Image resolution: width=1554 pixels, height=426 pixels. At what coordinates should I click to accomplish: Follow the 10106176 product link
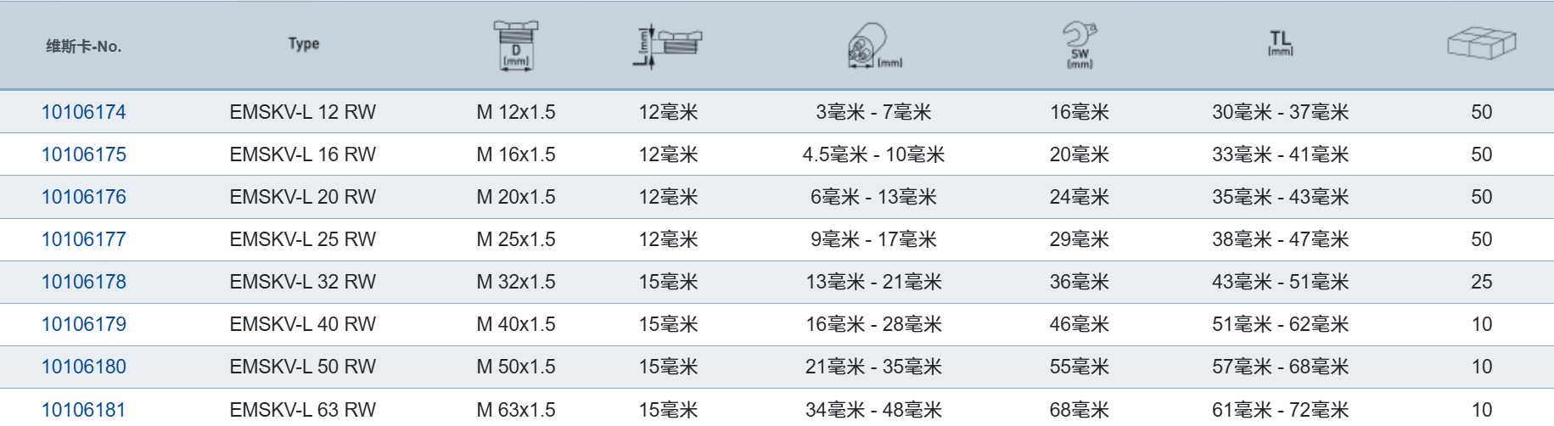click(84, 197)
